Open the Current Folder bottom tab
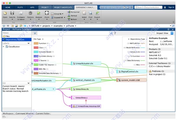177x120 pixels. (x=43, y=113)
